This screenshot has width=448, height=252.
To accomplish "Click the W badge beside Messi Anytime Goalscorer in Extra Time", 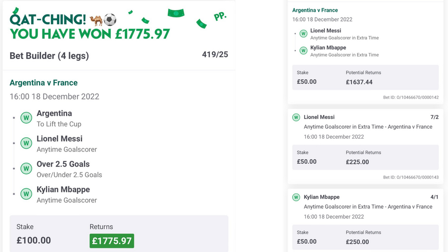I will (x=304, y=34).
